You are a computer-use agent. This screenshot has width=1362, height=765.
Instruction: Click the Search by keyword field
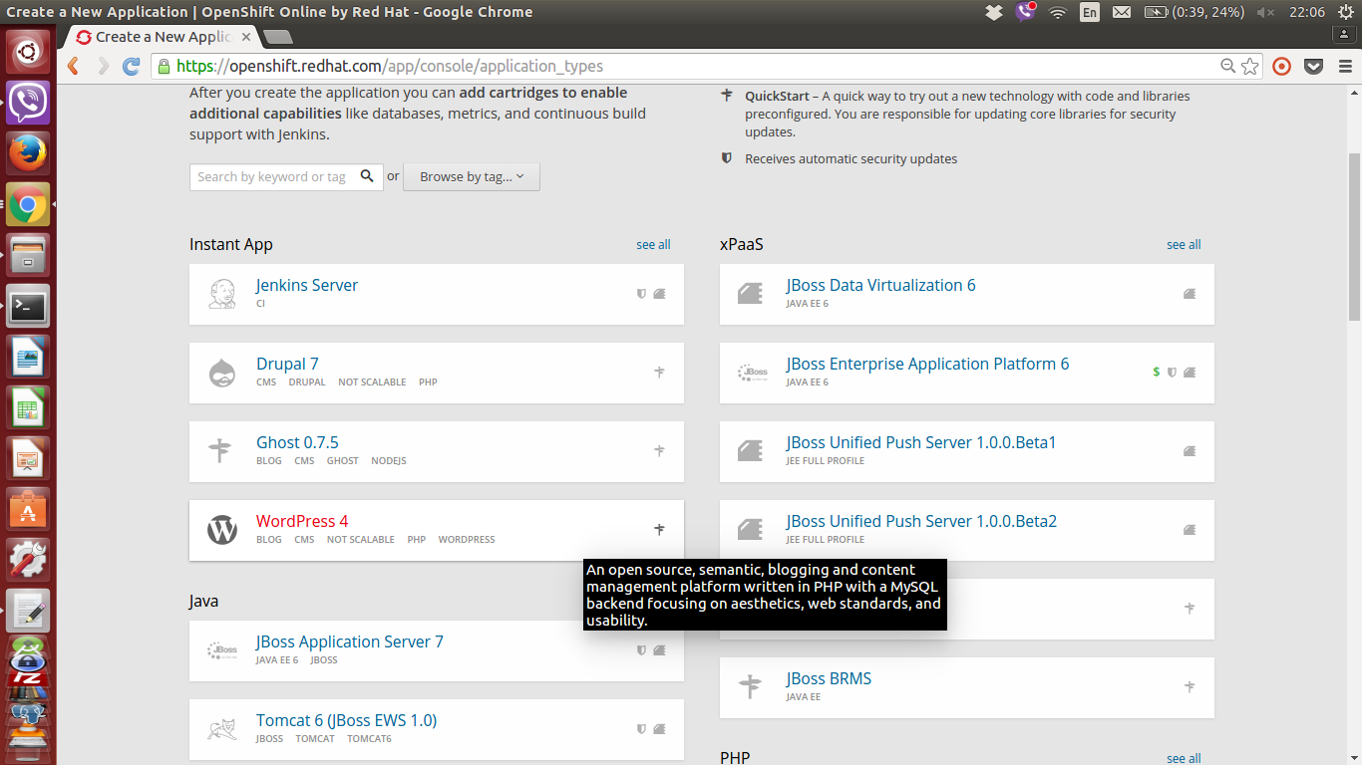click(272, 176)
